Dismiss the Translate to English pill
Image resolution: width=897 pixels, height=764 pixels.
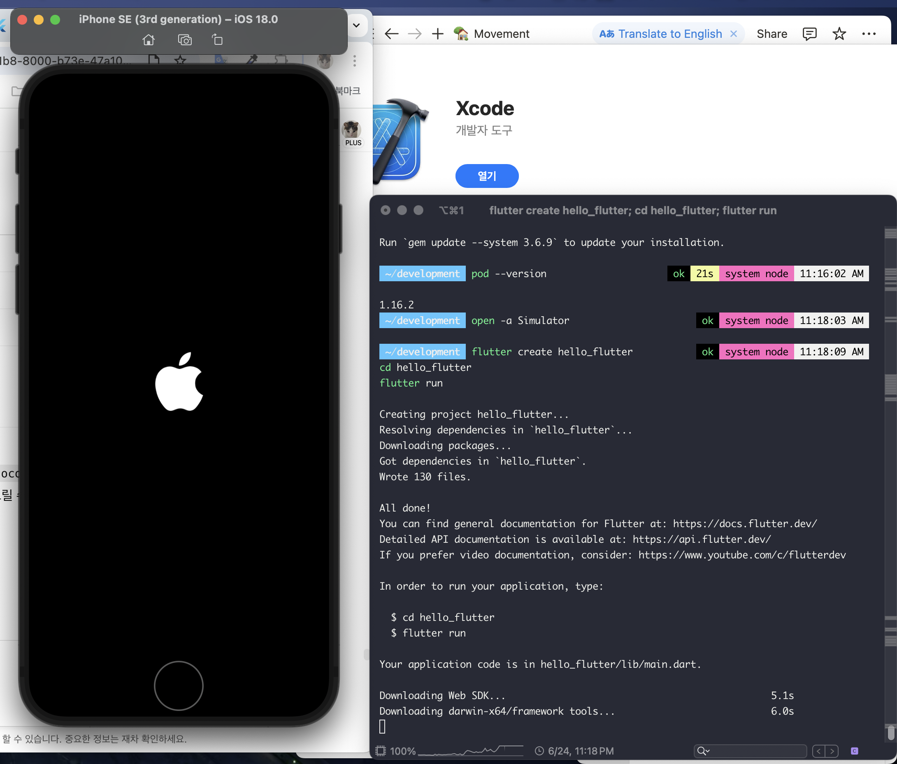pos(734,34)
